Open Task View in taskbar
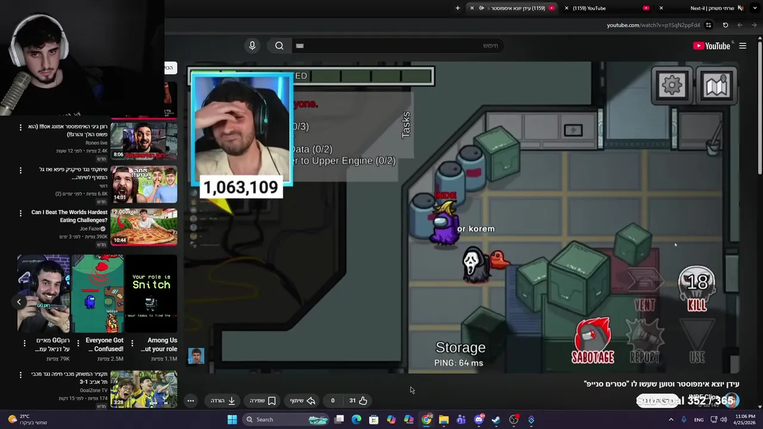The image size is (763, 429). [x=339, y=419]
